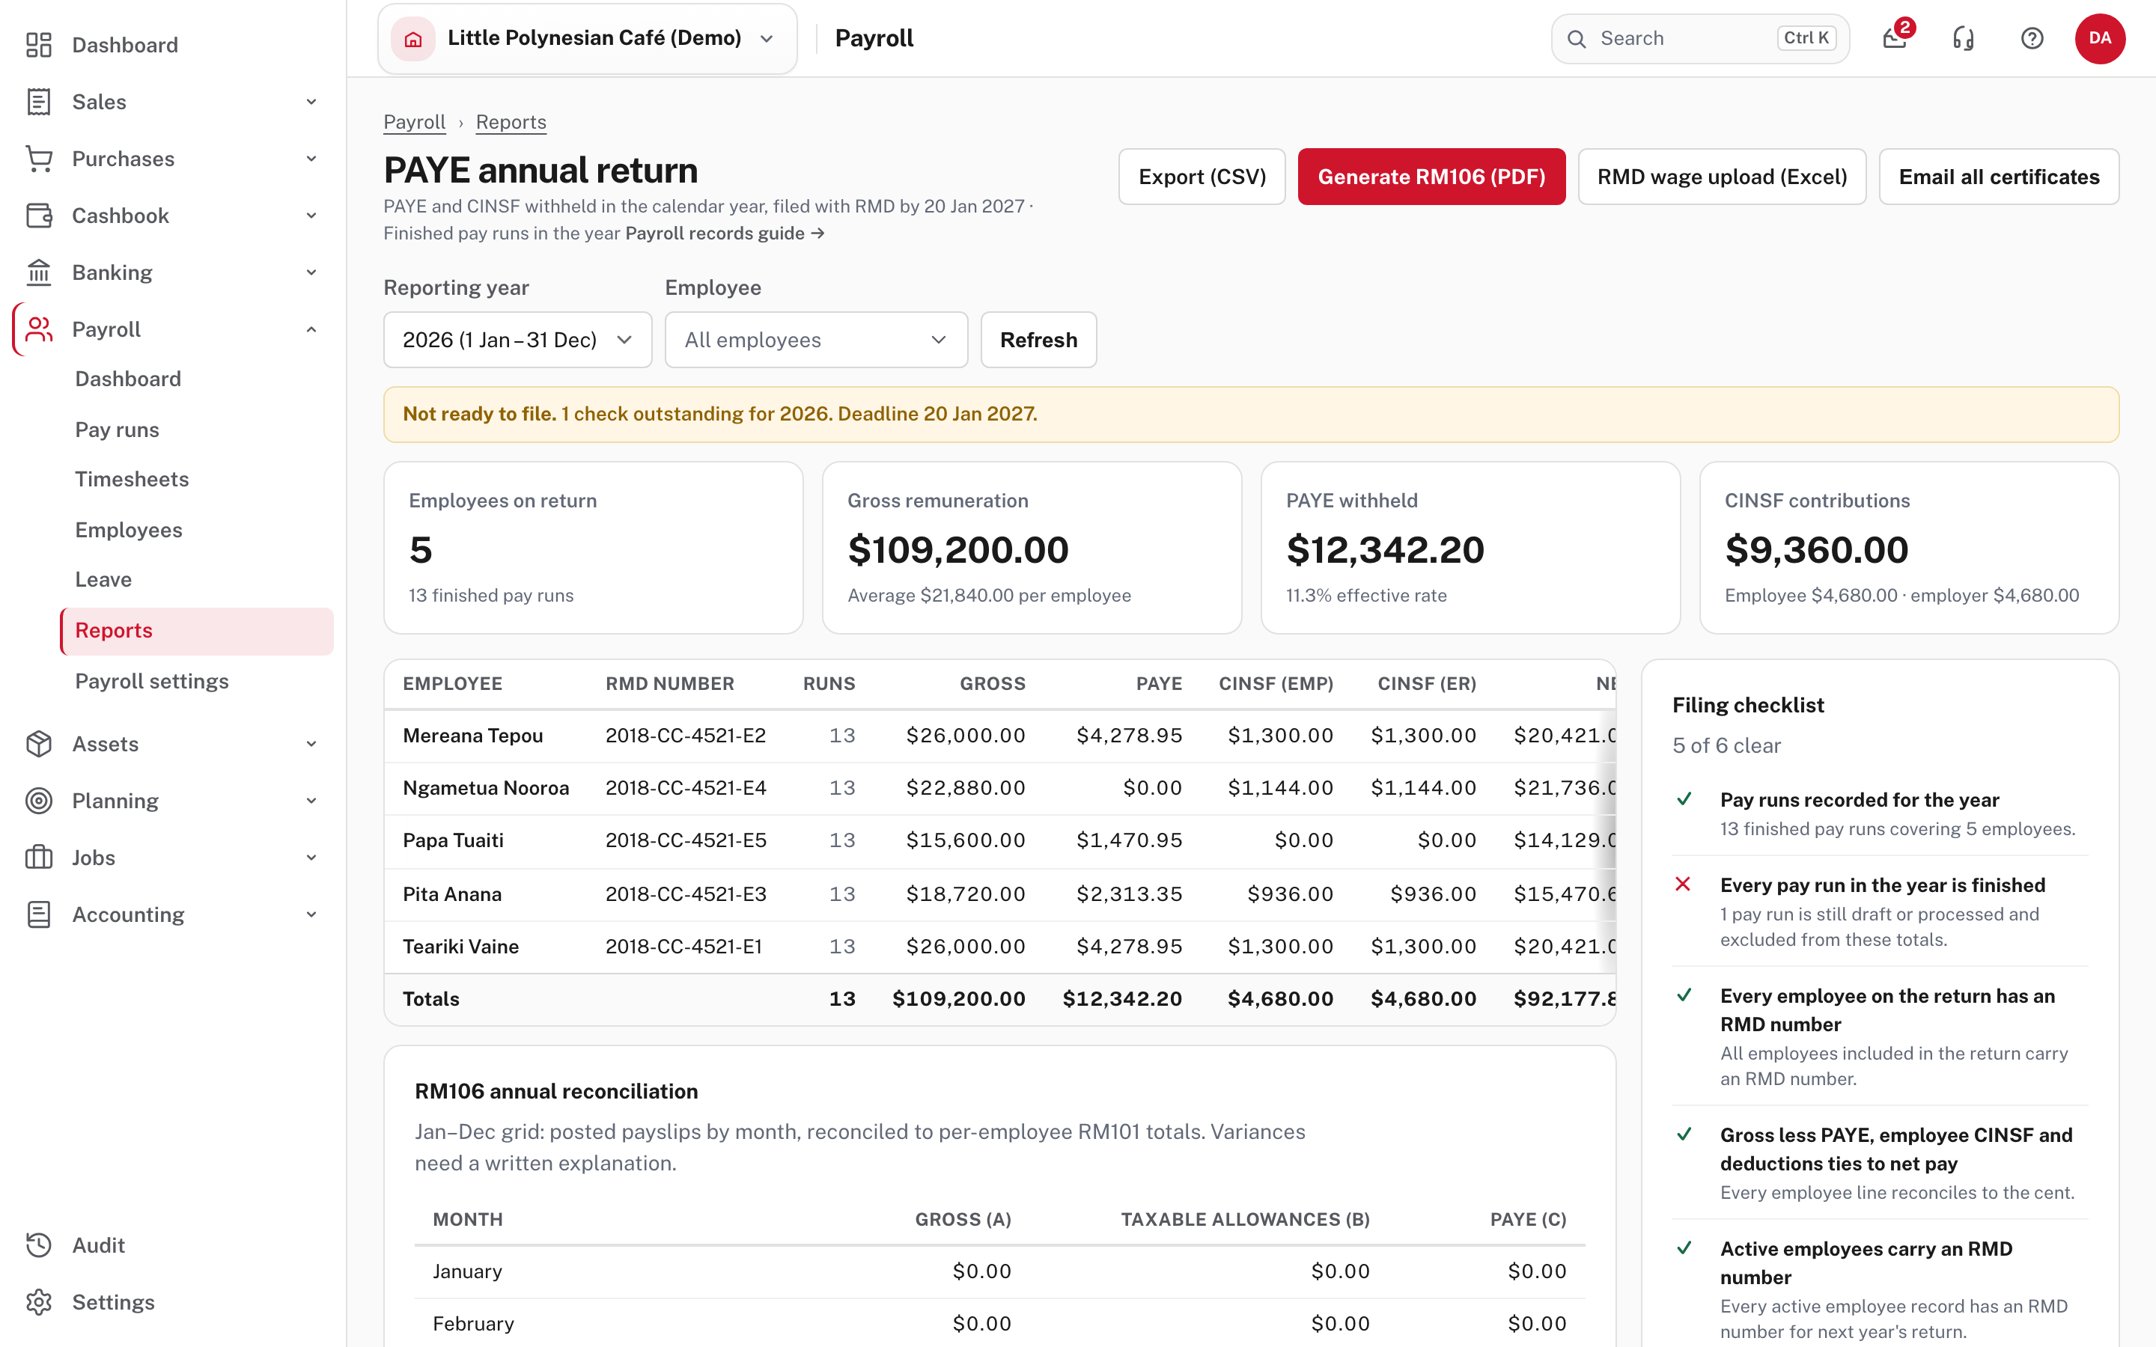
Task: Click the Audit history icon
Action: (38, 1245)
